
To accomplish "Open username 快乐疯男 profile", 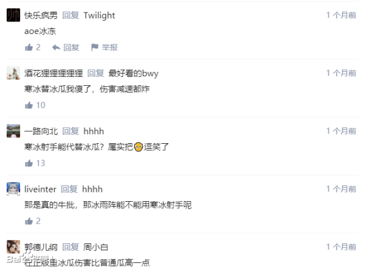I will pyautogui.click(x=41, y=15).
